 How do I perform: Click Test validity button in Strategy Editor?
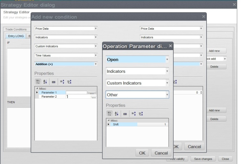(x=177, y=159)
